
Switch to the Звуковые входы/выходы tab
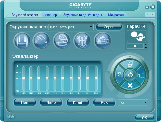click(83, 15)
